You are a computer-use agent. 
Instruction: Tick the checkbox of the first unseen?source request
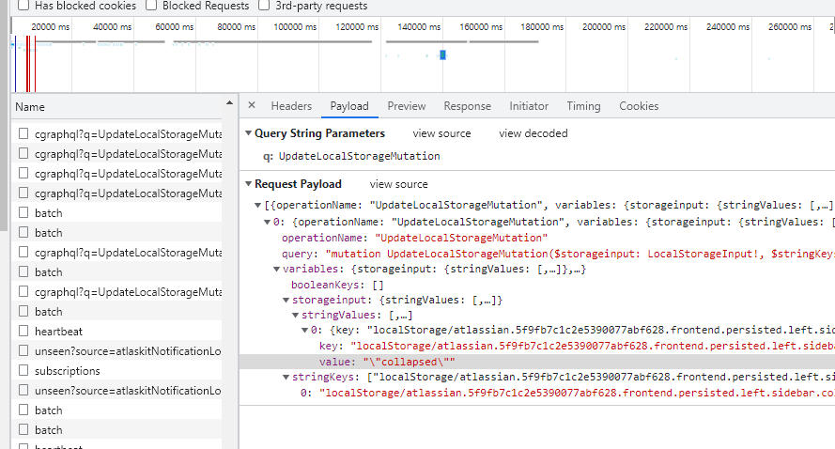click(x=23, y=350)
